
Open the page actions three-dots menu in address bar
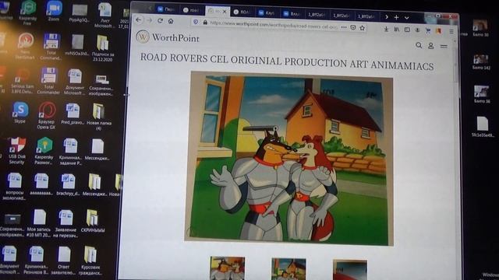click(x=344, y=27)
